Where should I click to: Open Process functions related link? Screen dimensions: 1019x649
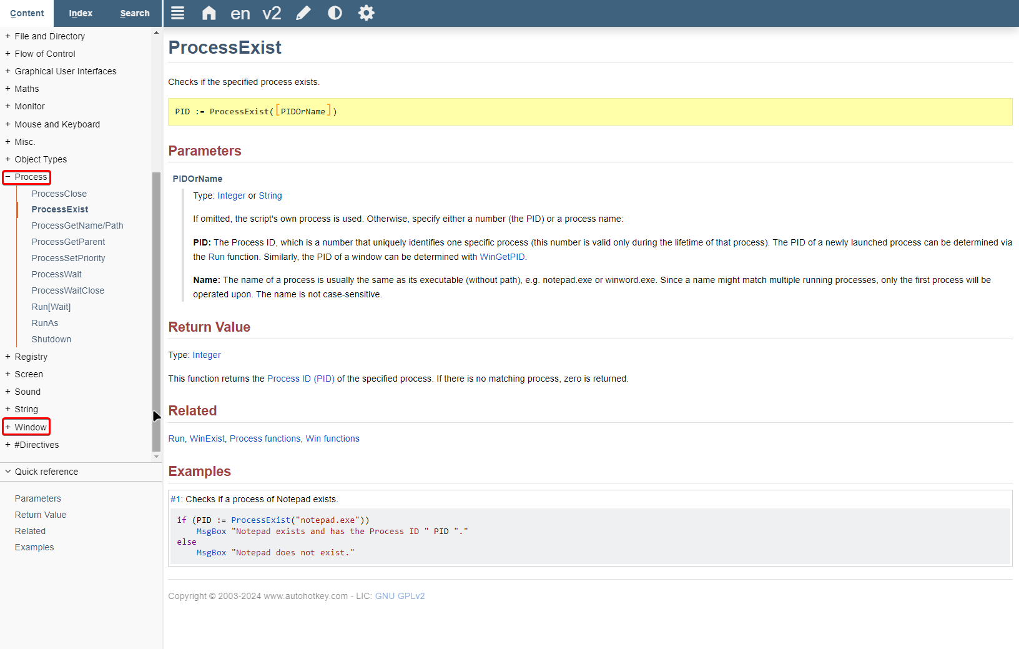pyautogui.click(x=265, y=438)
